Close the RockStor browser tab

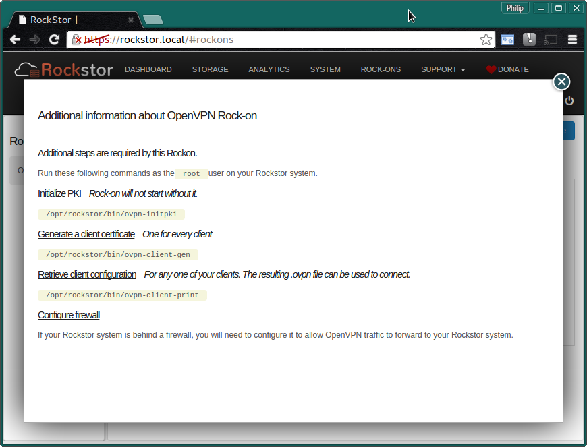(131, 20)
